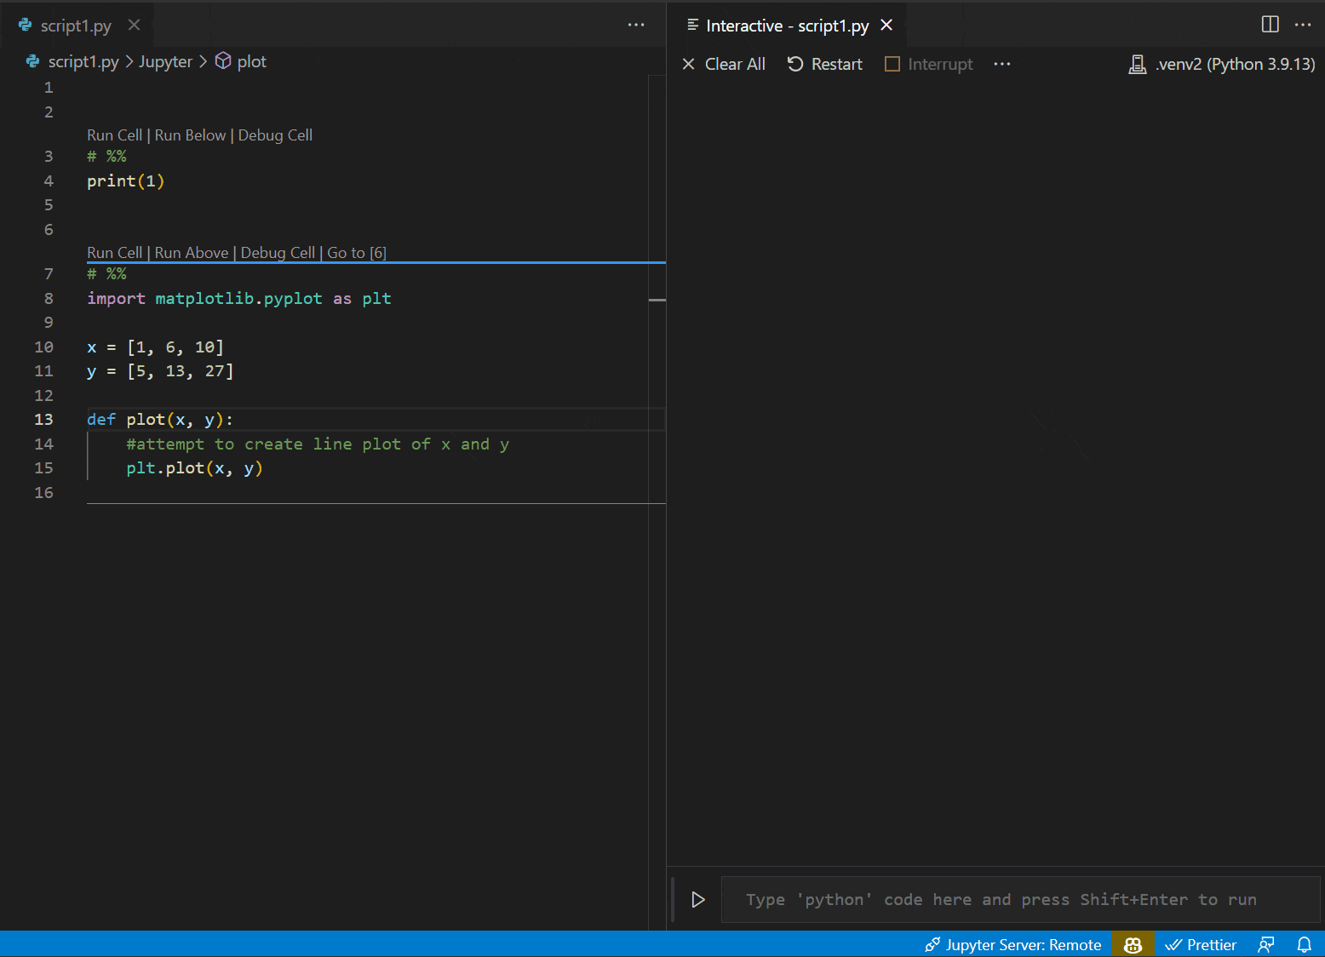Click the Prettier status bar item
1325x957 pixels.
point(1201,944)
